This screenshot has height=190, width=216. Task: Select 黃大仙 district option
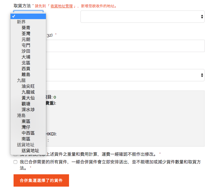point(28,98)
